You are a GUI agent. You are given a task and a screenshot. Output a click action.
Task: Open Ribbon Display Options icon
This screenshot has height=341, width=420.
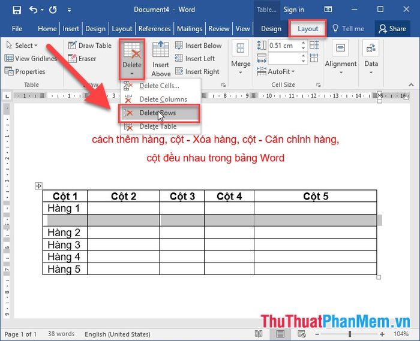(328, 10)
